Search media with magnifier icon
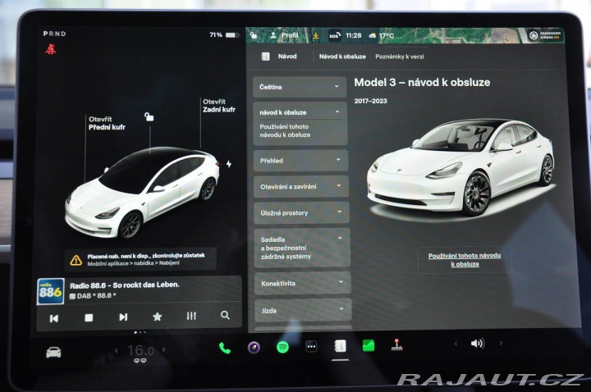591x392 pixels. [x=225, y=315]
